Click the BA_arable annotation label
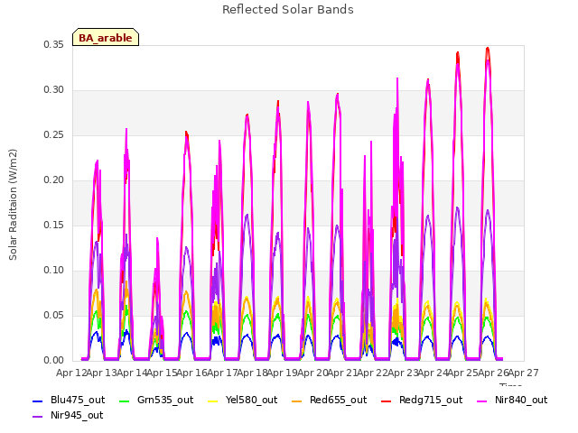Image resolution: width=578 pixels, height=433 pixels. (106, 38)
